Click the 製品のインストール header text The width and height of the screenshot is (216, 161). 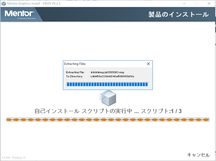coord(178,15)
